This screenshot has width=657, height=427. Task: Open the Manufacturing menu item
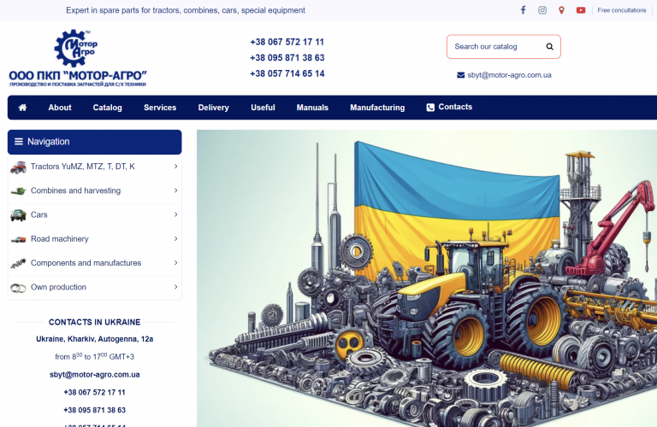[x=377, y=108]
